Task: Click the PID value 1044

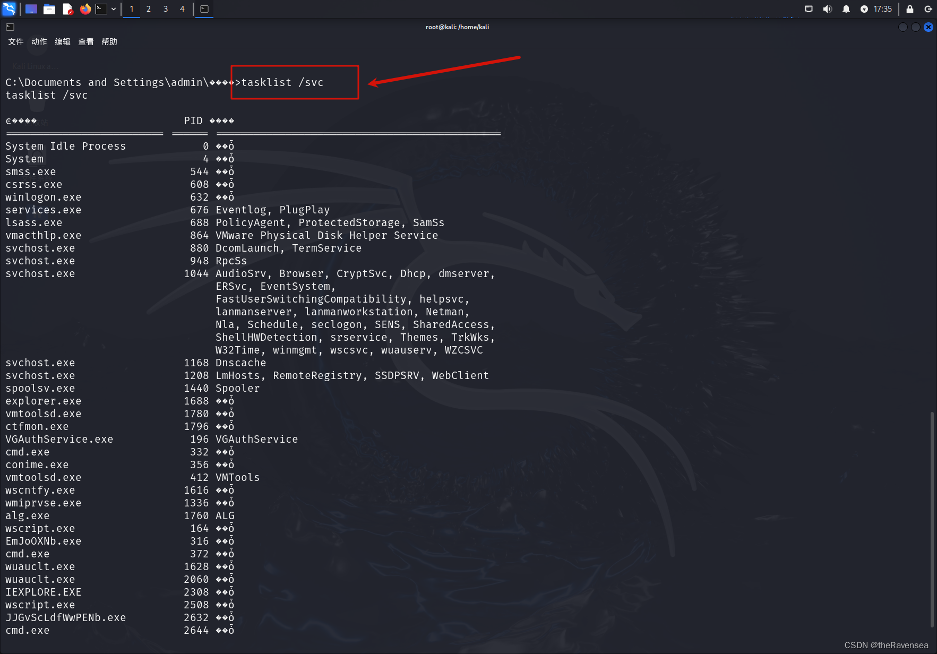Action: pos(196,273)
